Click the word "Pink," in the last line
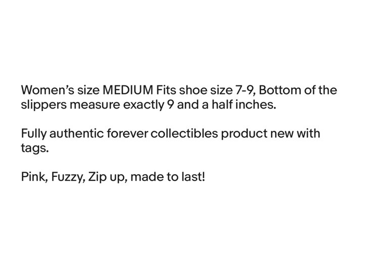This screenshot has height=254, width=372. (x=35, y=177)
